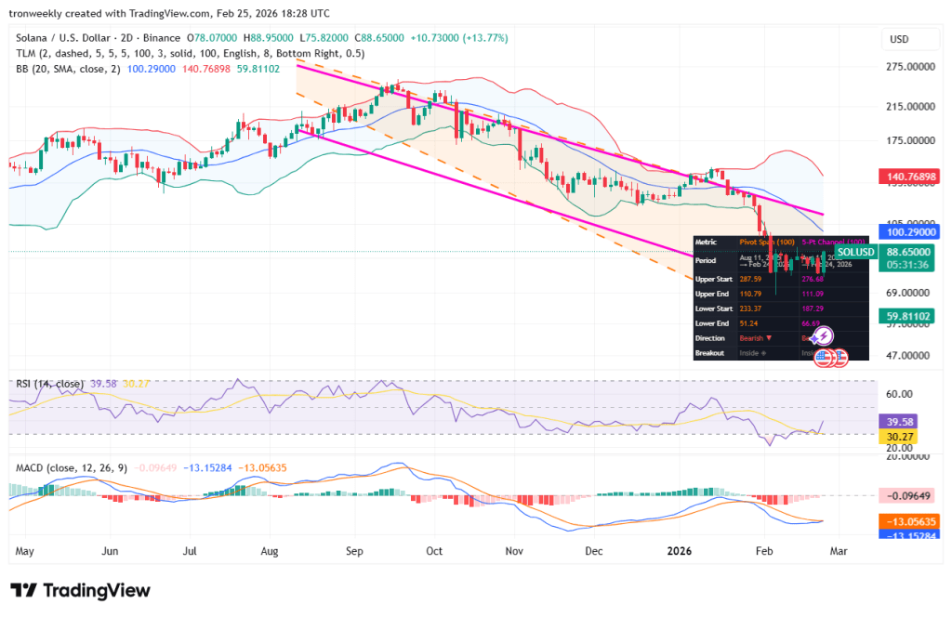952x617 pixels.
Task: Click the MACD (close, 12, 26, 9) legend
Action: 72,468
